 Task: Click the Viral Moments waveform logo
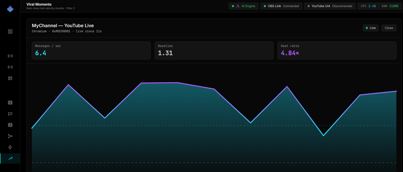point(10,9)
